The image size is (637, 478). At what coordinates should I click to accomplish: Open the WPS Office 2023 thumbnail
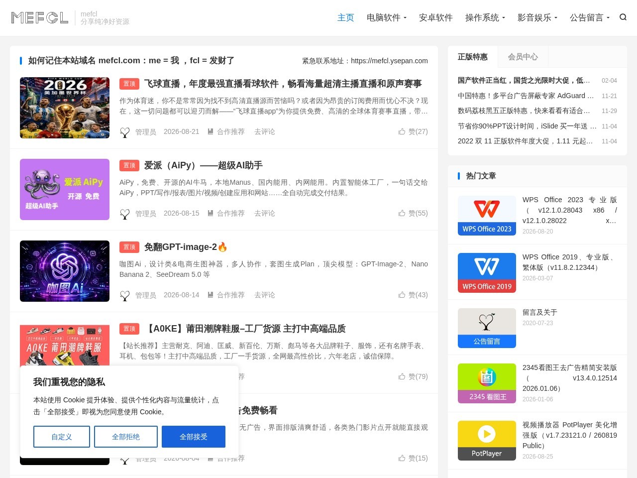pyautogui.click(x=487, y=216)
